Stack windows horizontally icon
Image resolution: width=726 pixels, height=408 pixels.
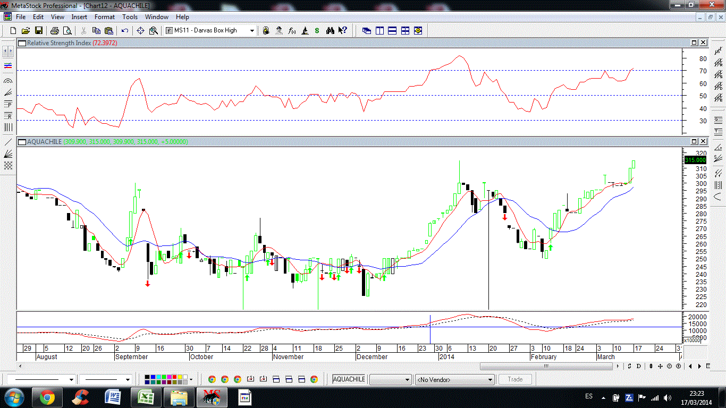(392, 30)
